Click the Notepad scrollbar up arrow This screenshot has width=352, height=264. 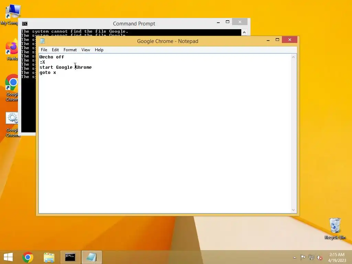click(293, 57)
